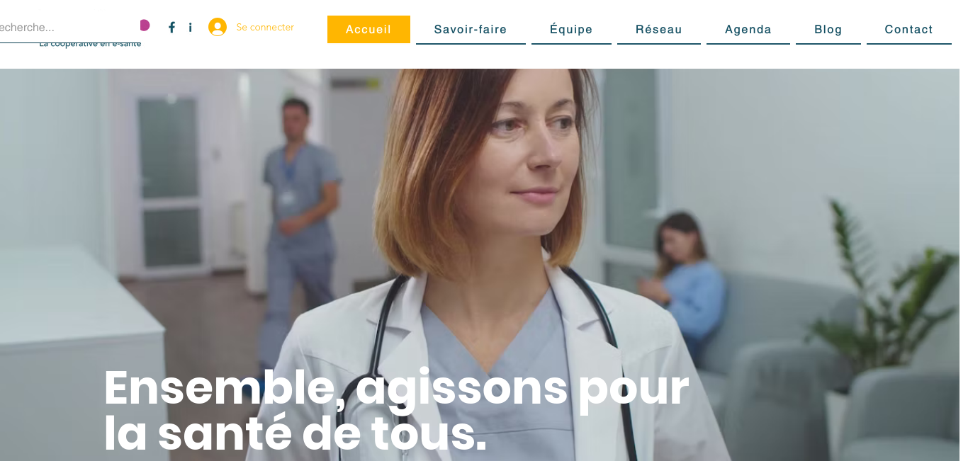Image resolution: width=968 pixels, height=461 pixels.
Task: Open the Savoir-faire menu item
Action: click(x=471, y=29)
